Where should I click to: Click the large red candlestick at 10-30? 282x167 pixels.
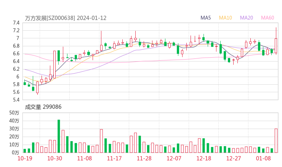point(54,65)
